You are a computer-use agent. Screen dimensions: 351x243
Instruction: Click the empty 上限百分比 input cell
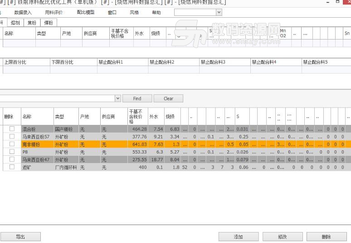(x=26, y=69)
